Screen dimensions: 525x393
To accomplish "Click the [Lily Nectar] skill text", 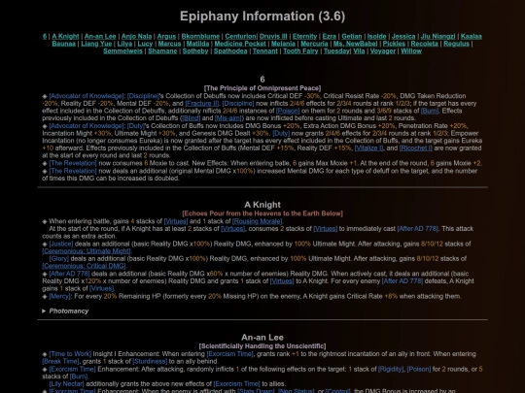I will point(67,384).
